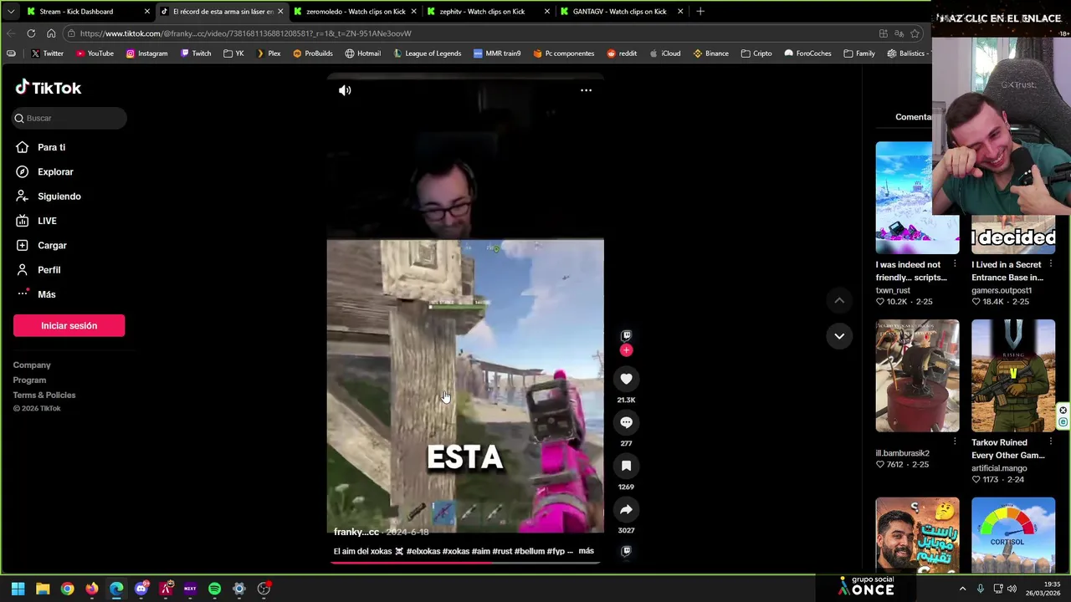
Task: Switch to zeromoledo Kick clips tab
Action: point(356,12)
